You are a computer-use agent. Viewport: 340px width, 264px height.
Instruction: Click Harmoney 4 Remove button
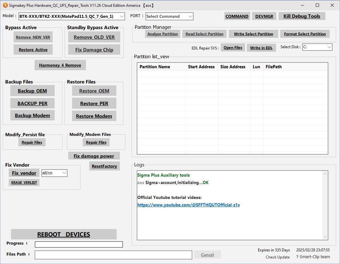tap(60, 65)
